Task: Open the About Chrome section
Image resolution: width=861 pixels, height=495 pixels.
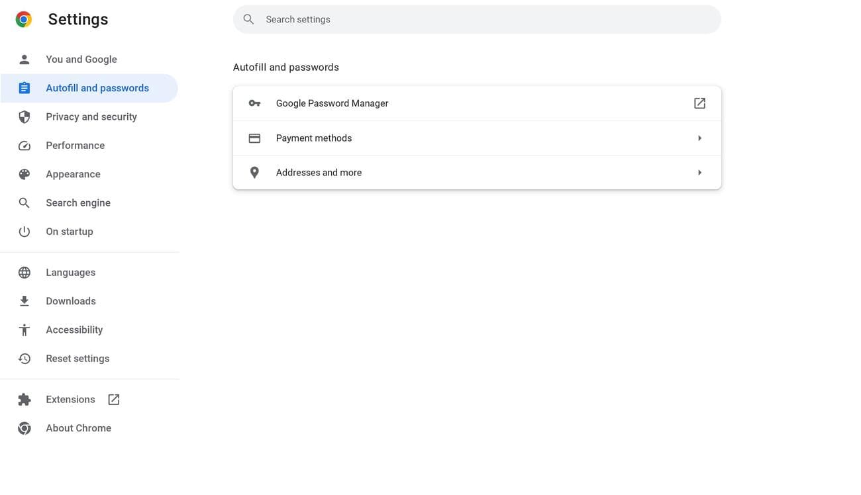Action: tap(78, 427)
